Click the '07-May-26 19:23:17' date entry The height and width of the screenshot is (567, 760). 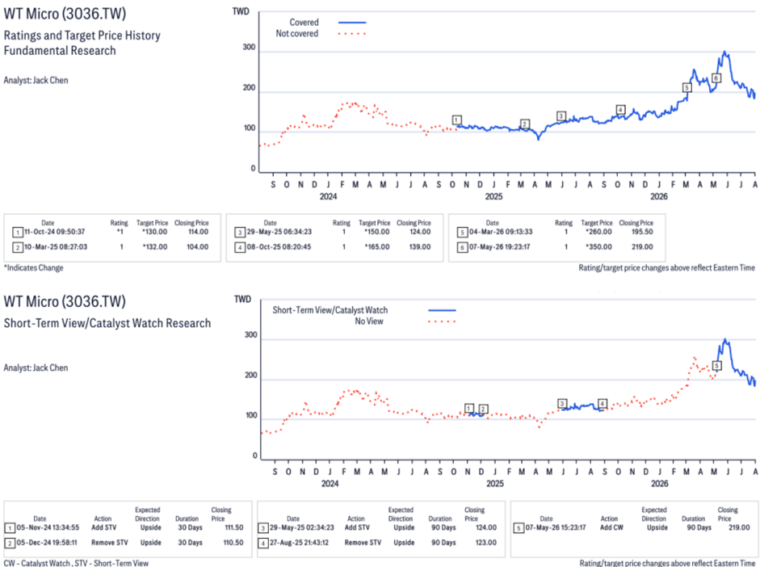pyautogui.click(x=499, y=246)
